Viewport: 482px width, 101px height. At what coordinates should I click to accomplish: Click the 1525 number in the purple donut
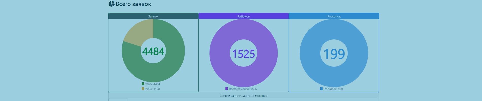click(x=244, y=54)
